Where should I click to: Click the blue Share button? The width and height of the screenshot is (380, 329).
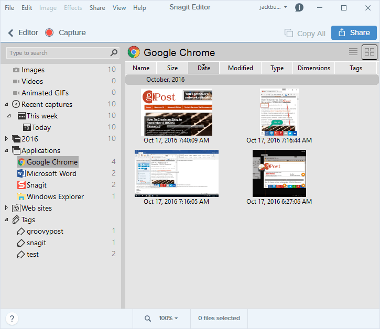[354, 32]
